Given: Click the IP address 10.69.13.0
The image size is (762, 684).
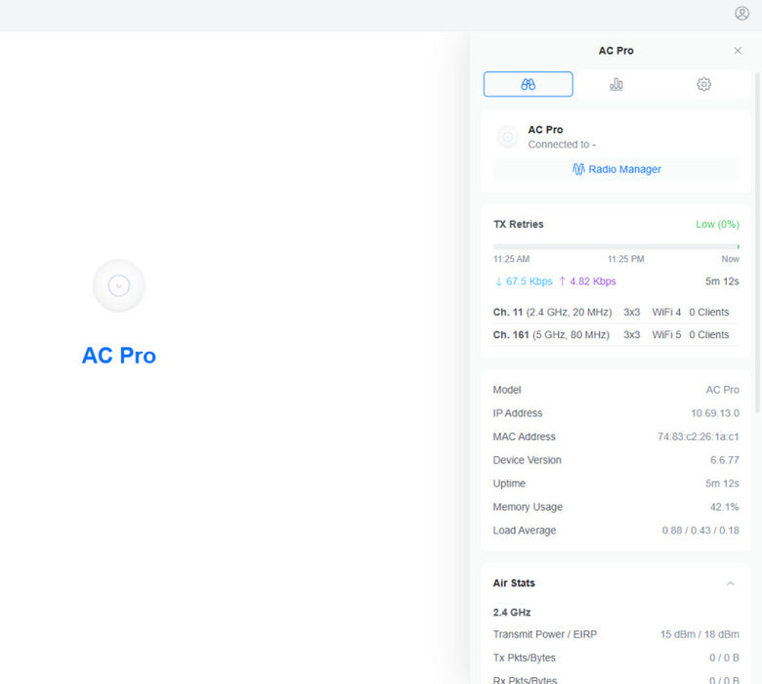Looking at the screenshot, I should [715, 413].
